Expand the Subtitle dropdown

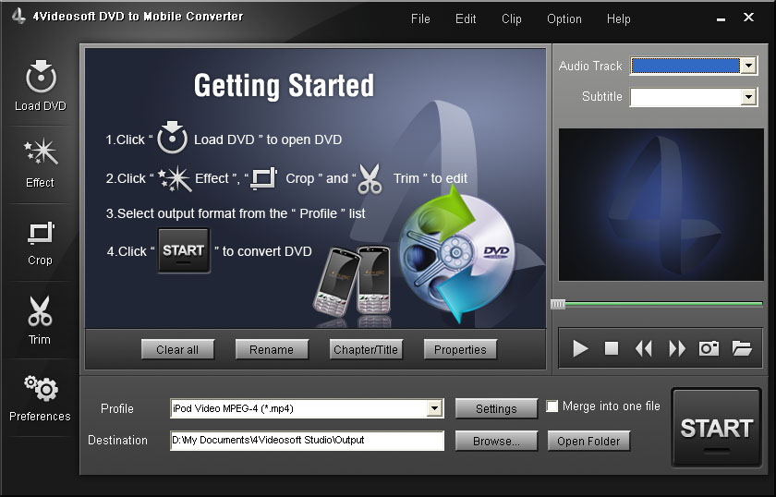click(747, 97)
